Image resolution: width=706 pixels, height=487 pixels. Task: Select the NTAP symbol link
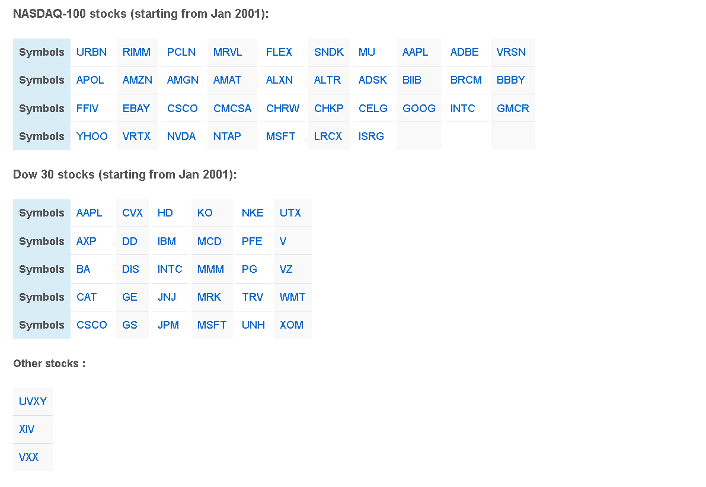(x=227, y=136)
